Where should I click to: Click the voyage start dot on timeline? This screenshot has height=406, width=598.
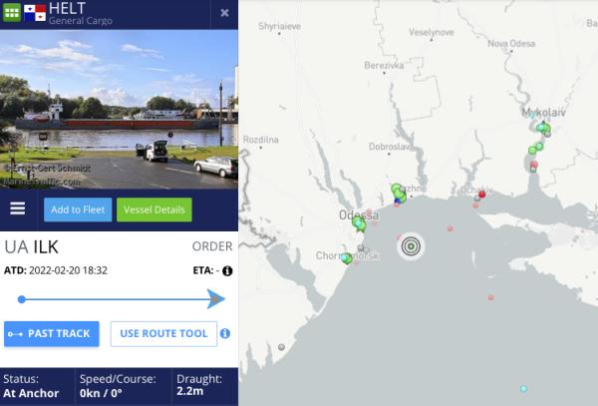(22, 299)
